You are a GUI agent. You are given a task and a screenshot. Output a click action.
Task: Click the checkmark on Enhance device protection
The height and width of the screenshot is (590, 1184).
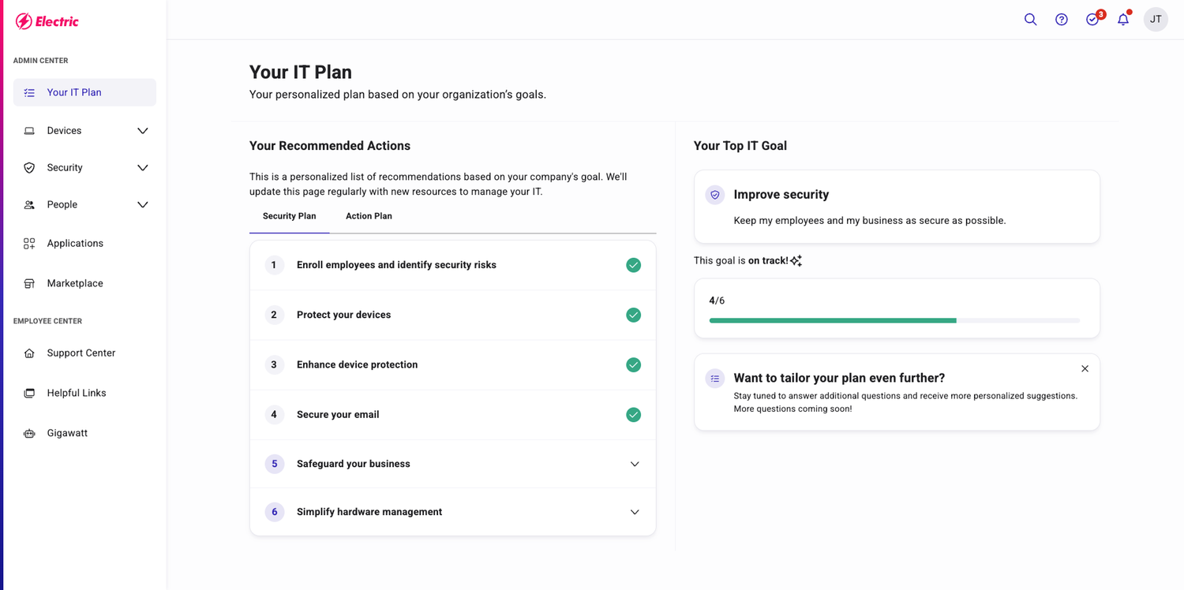[633, 364]
